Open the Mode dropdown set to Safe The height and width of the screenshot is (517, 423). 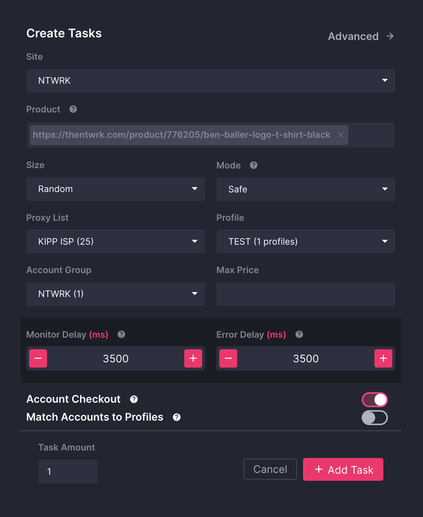point(306,189)
